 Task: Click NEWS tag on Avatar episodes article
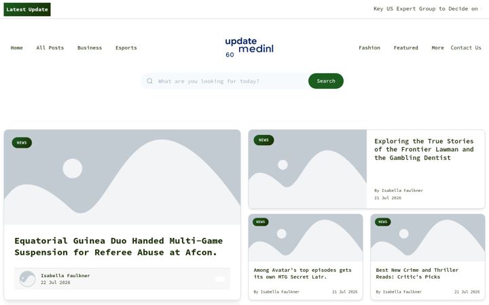260,222
